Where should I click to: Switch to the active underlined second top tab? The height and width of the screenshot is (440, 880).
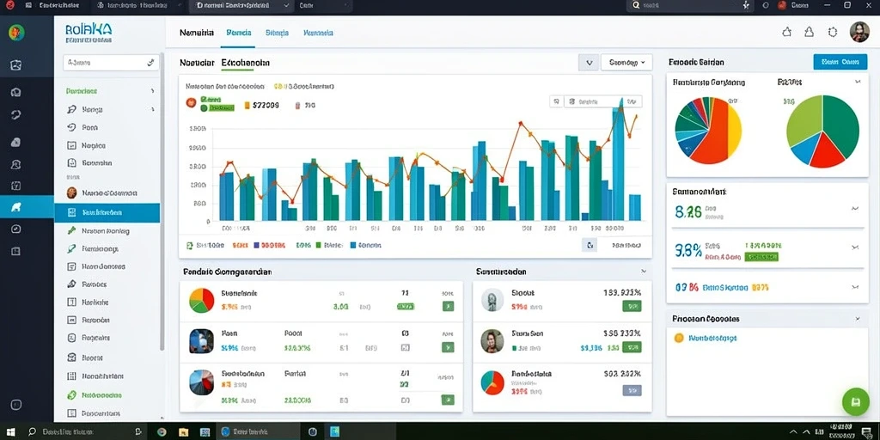[239, 33]
